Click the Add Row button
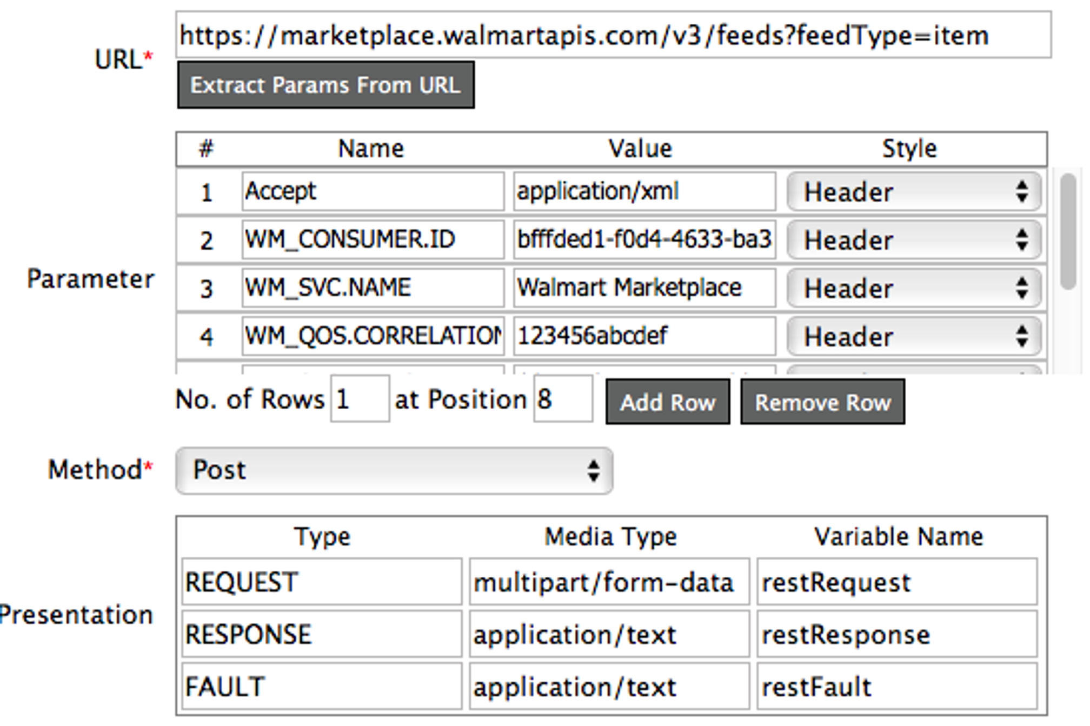Viewport: 1090px width, 726px height. coord(667,402)
